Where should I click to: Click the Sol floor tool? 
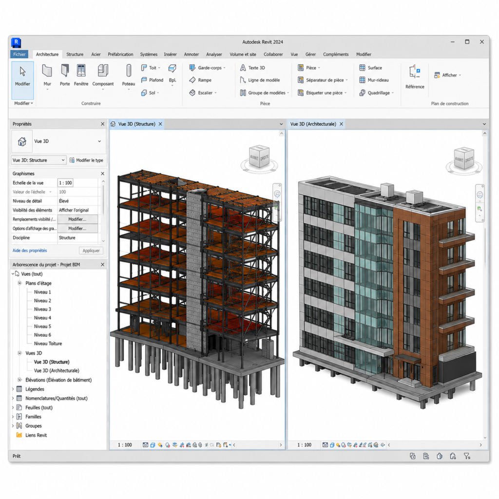point(150,93)
